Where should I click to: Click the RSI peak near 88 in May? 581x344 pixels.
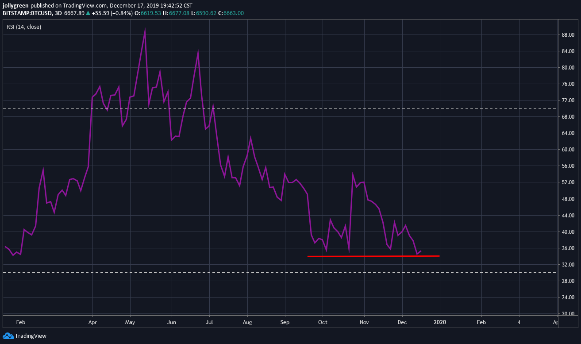pos(145,30)
